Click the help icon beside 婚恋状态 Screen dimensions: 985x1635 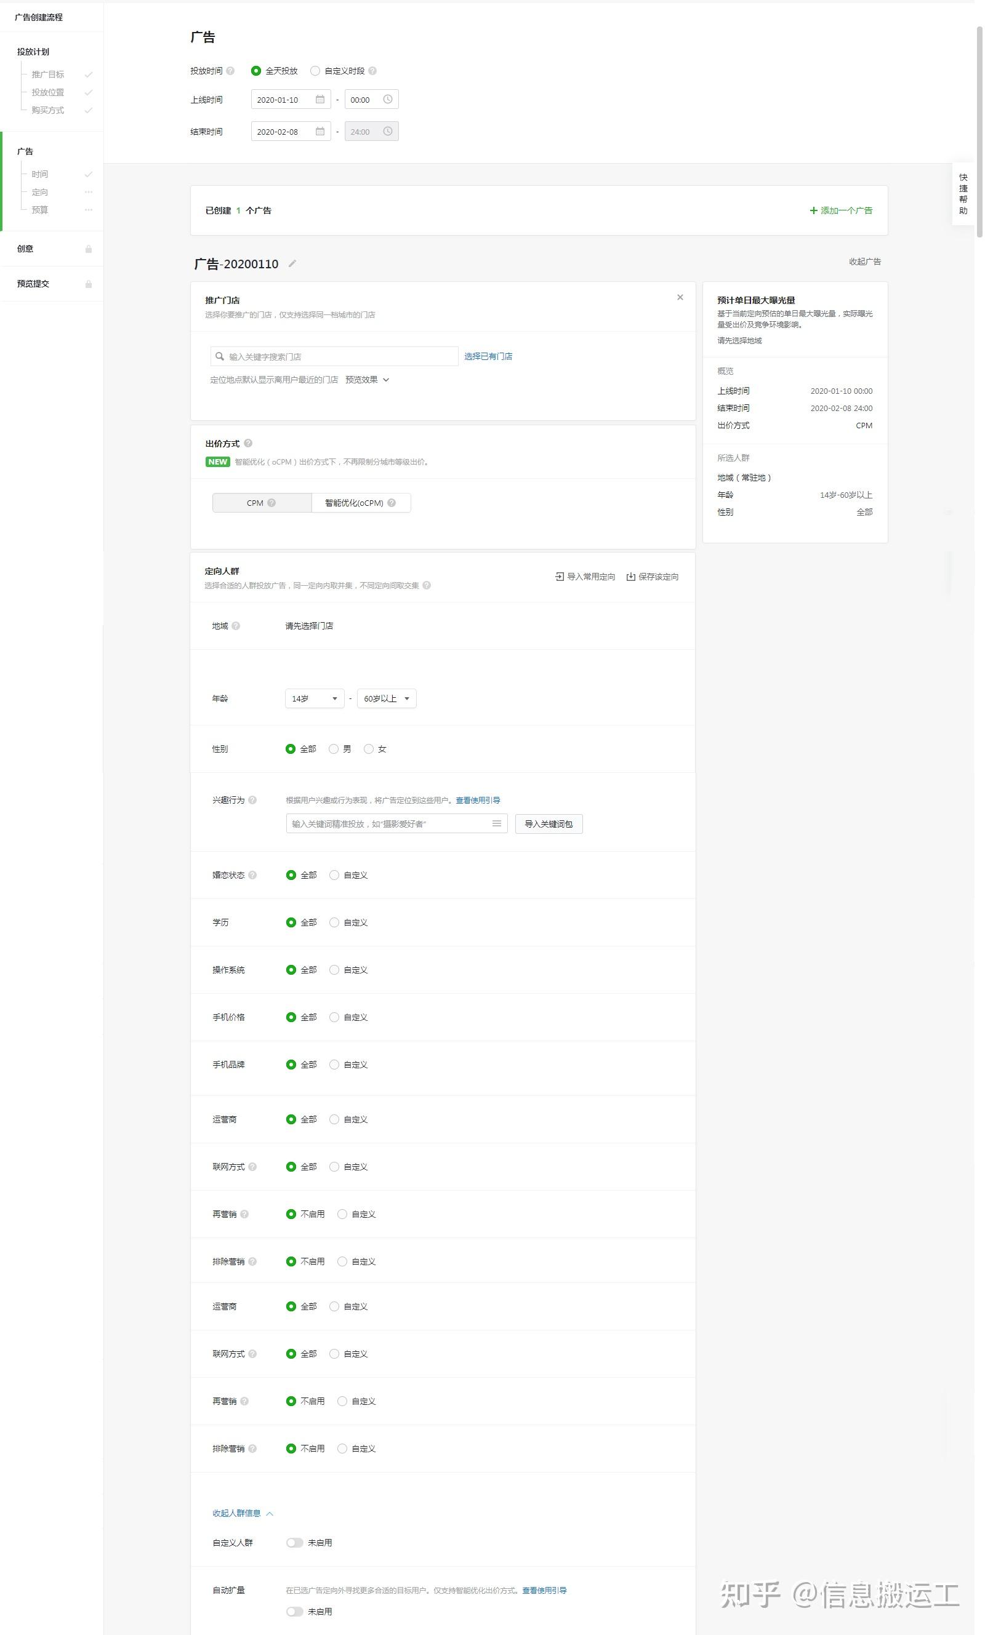click(252, 875)
